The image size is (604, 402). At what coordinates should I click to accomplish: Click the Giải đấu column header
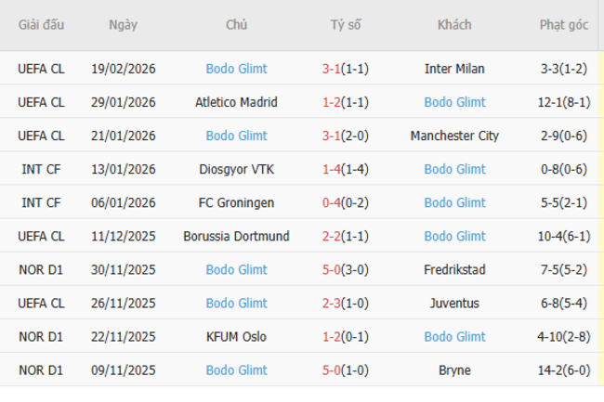pos(41,25)
